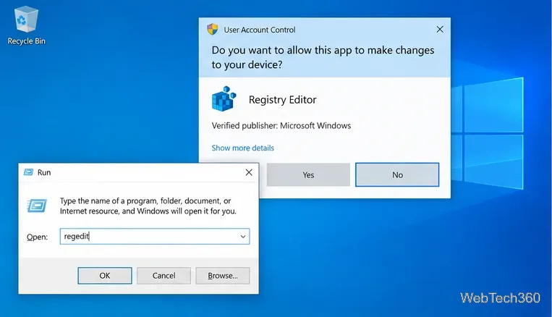Click Browse... in Run dialog
552x317 pixels.
pyautogui.click(x=223, y=276)
